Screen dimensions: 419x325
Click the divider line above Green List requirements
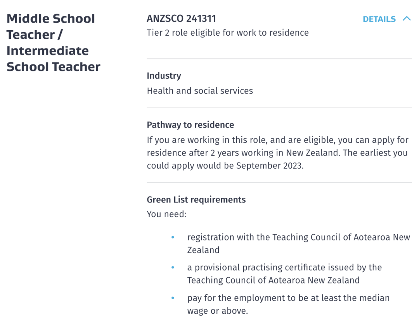click(x=279, y=183)
